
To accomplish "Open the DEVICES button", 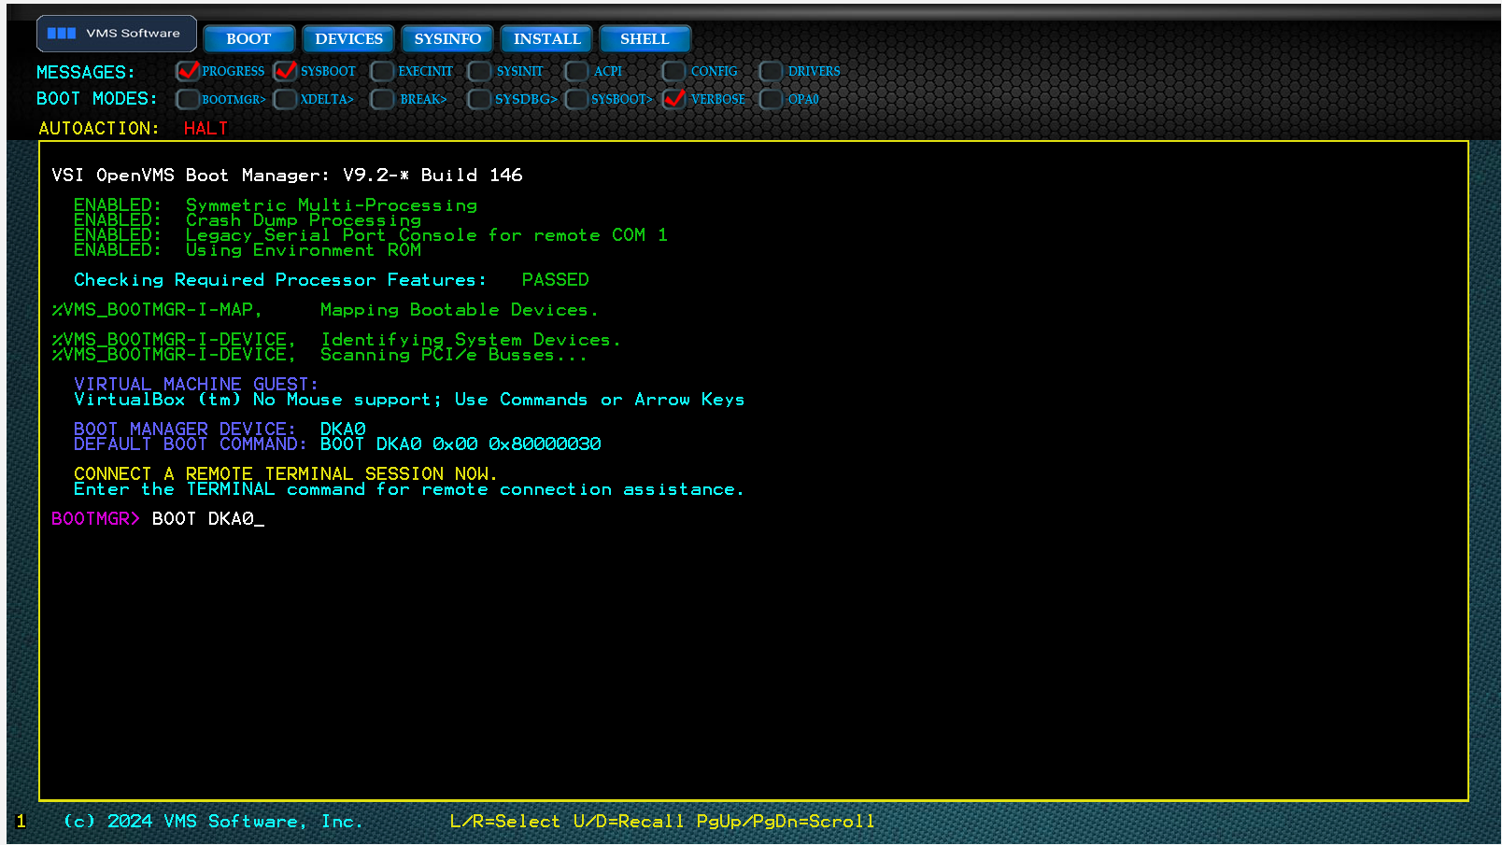I will click(x=348, y=39).
